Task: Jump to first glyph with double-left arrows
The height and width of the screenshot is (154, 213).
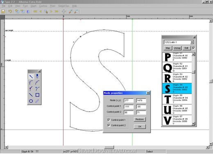Action: pos(35,11)
